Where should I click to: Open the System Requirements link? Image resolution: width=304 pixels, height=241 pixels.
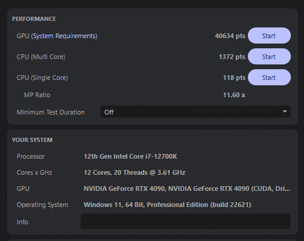(64, 36)
